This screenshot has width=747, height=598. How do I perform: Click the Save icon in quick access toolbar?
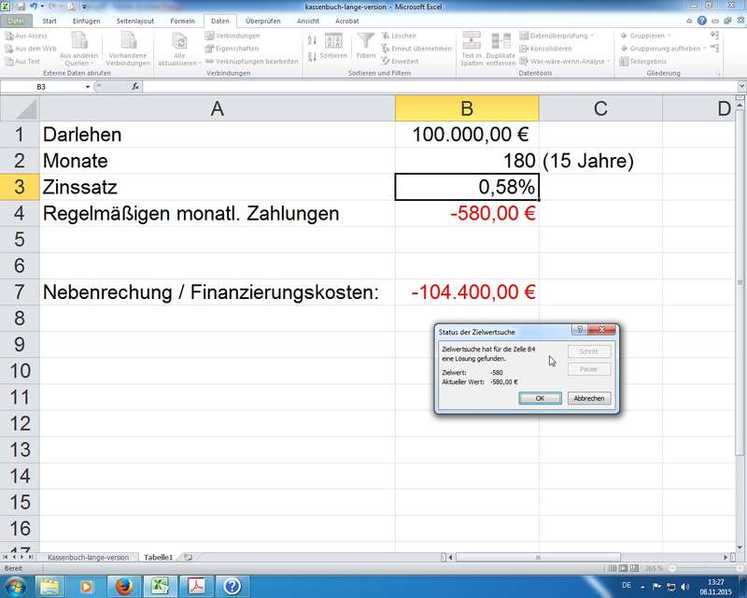tap(21, 7)
